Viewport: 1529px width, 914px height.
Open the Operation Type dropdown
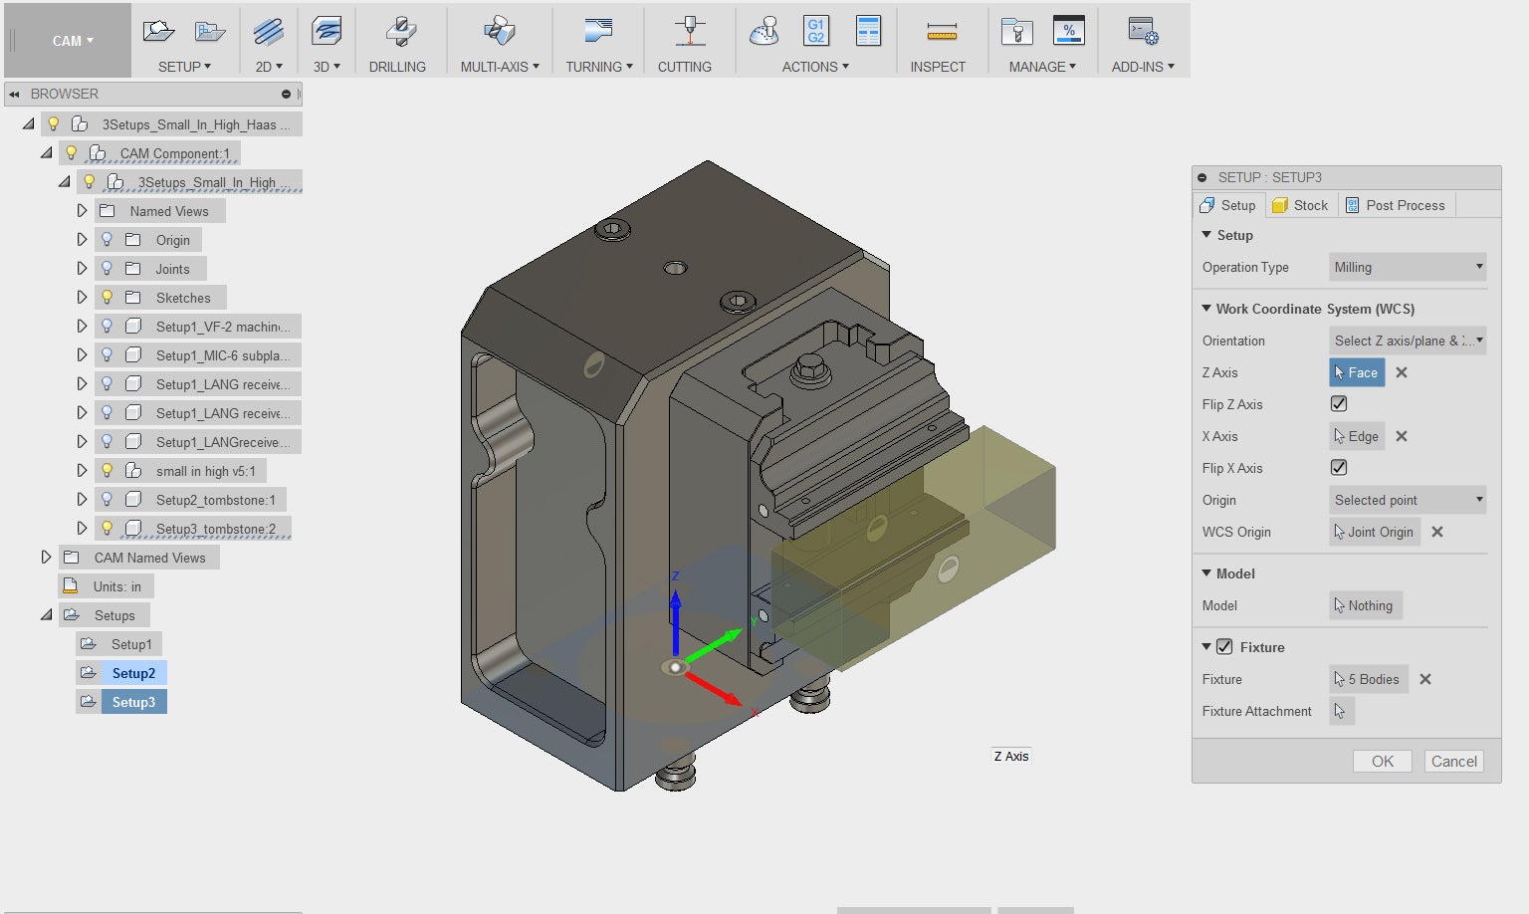pyautogui.click(x=1407, y=267)
